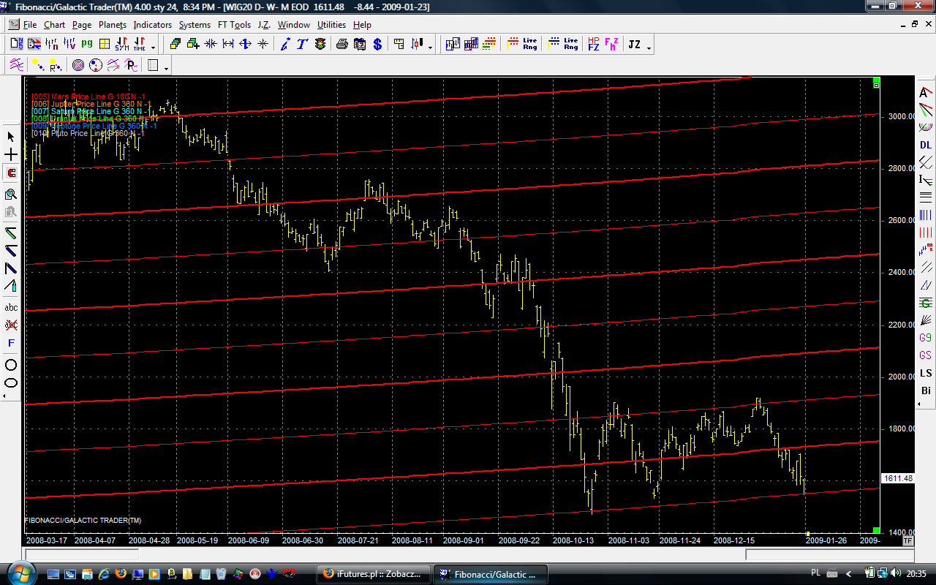Click the LS tool in the right toolbar
Screen dimensions: 936x585
point(926,373)
